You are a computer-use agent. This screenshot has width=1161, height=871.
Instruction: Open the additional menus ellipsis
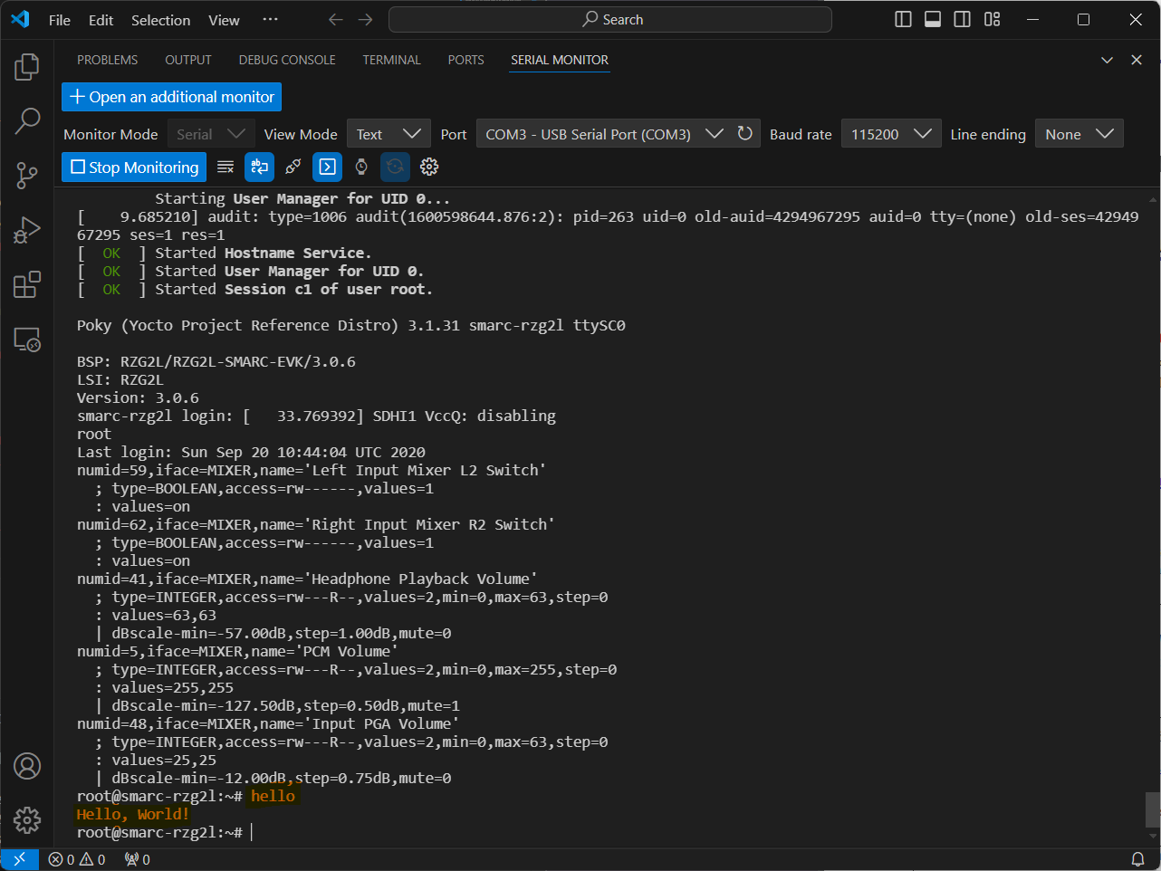[270, 19]
